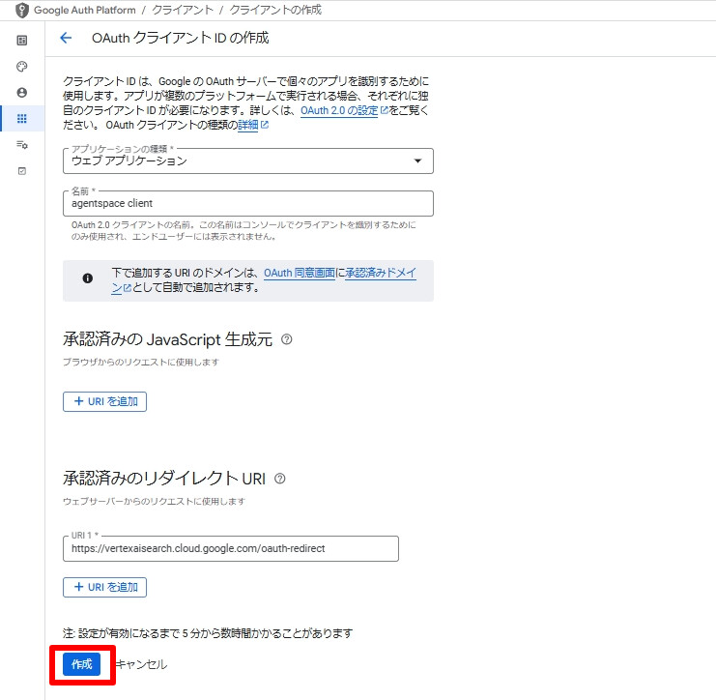This screenshot has height=700, width=716.
Task: Click the Google Auth Platform shield icon
Action: point(22,10)
